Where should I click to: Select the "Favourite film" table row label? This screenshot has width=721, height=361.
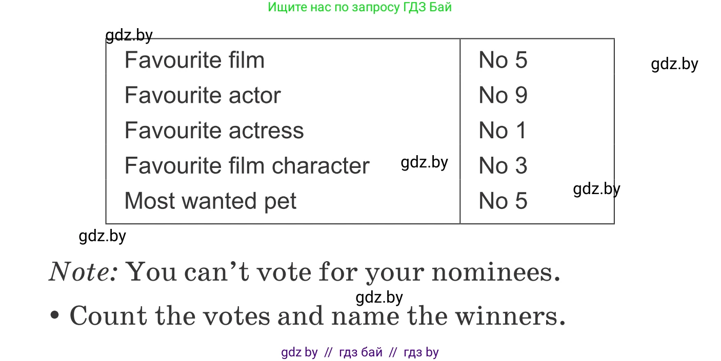(194, 60)
